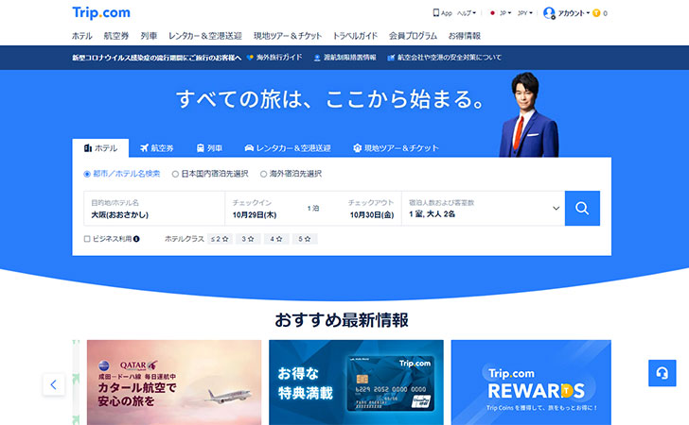Open the チェックイン date picker
689x425 pixels.
pyautogui.click(x=255, y=209)
